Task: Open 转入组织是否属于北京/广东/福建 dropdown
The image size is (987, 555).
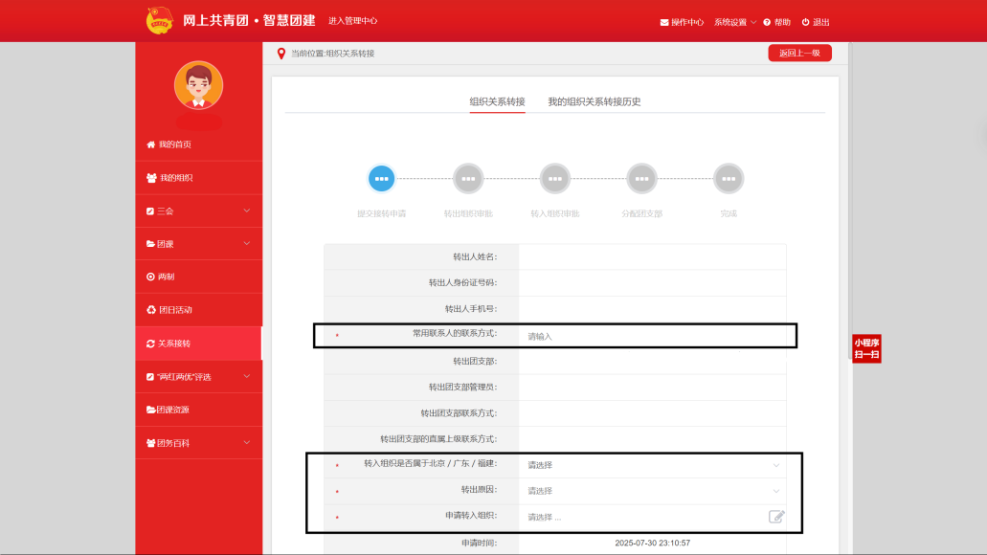Action: [651, 465]
